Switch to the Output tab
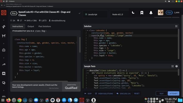The height and width of the screenshot is (103, 183). [x=31, y=26]
